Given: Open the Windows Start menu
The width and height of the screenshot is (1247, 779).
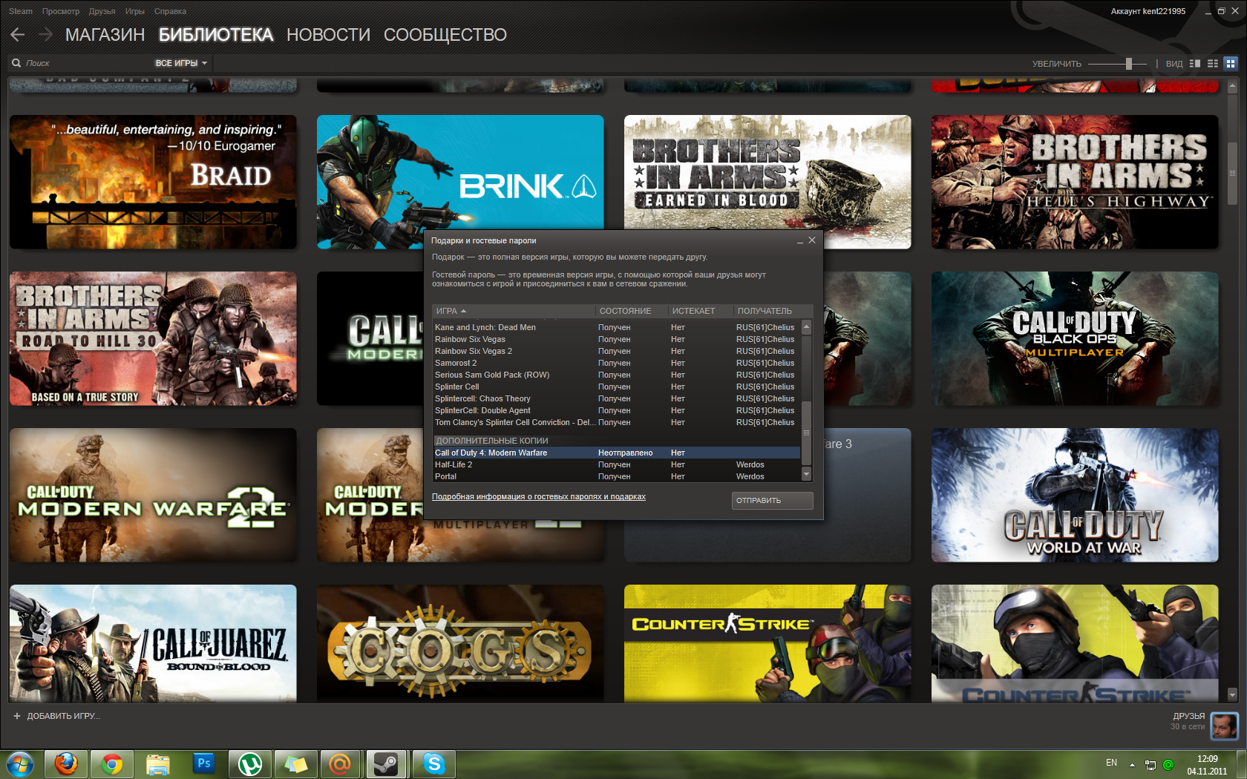Looking at the screenshot, I should [x=19, y=764].
